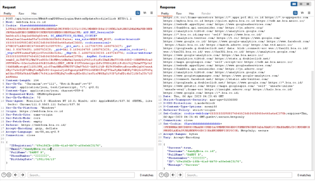Click previous match arrow under Request pane
The width and height of the screenshot is (315, 181).
click(16, 175)
